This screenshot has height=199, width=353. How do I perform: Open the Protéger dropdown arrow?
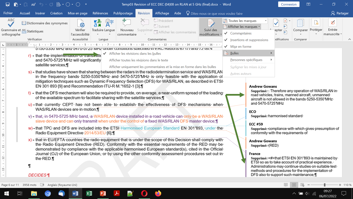click(316, 34)
